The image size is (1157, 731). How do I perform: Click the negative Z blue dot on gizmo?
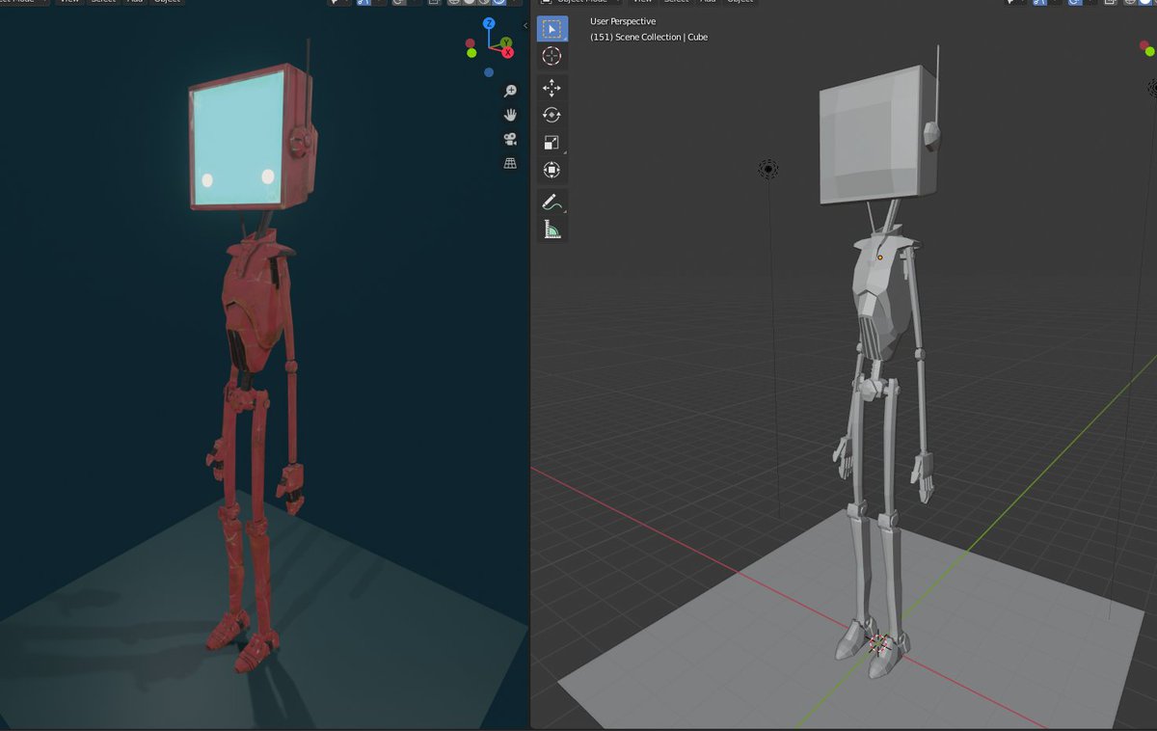pyautogui.click(x=489, y=72)
